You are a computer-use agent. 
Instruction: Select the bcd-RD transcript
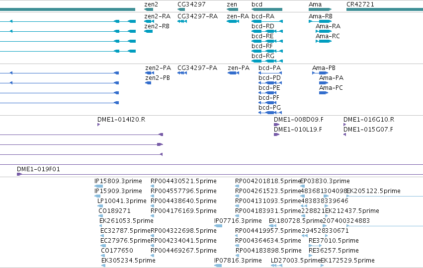[x=263, y=26]
